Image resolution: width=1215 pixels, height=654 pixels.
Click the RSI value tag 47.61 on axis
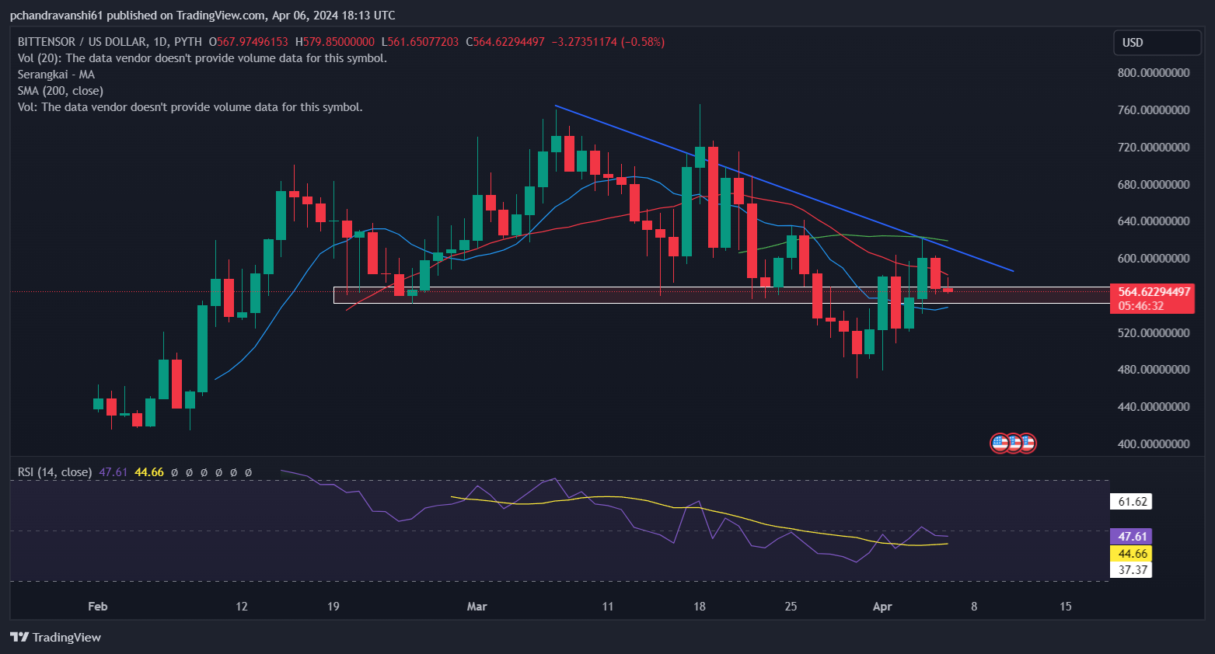pyautogui.click(x=1133, y=537)
